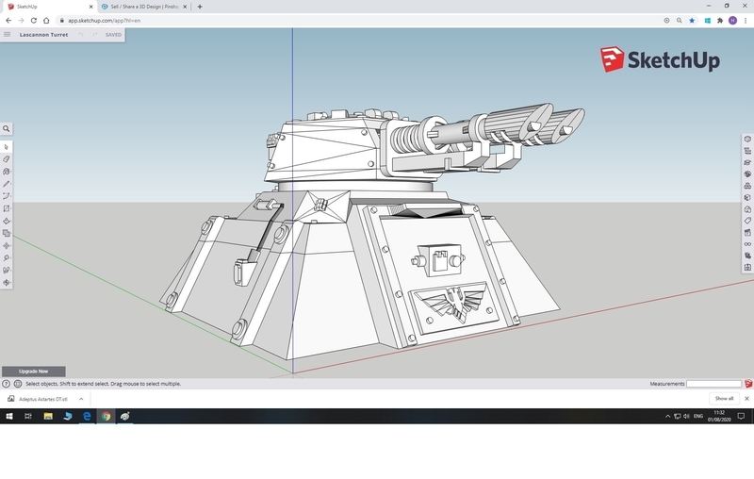The image size is (754, 479).
Task: Open the Windows notification center
Action: (741, 417)
